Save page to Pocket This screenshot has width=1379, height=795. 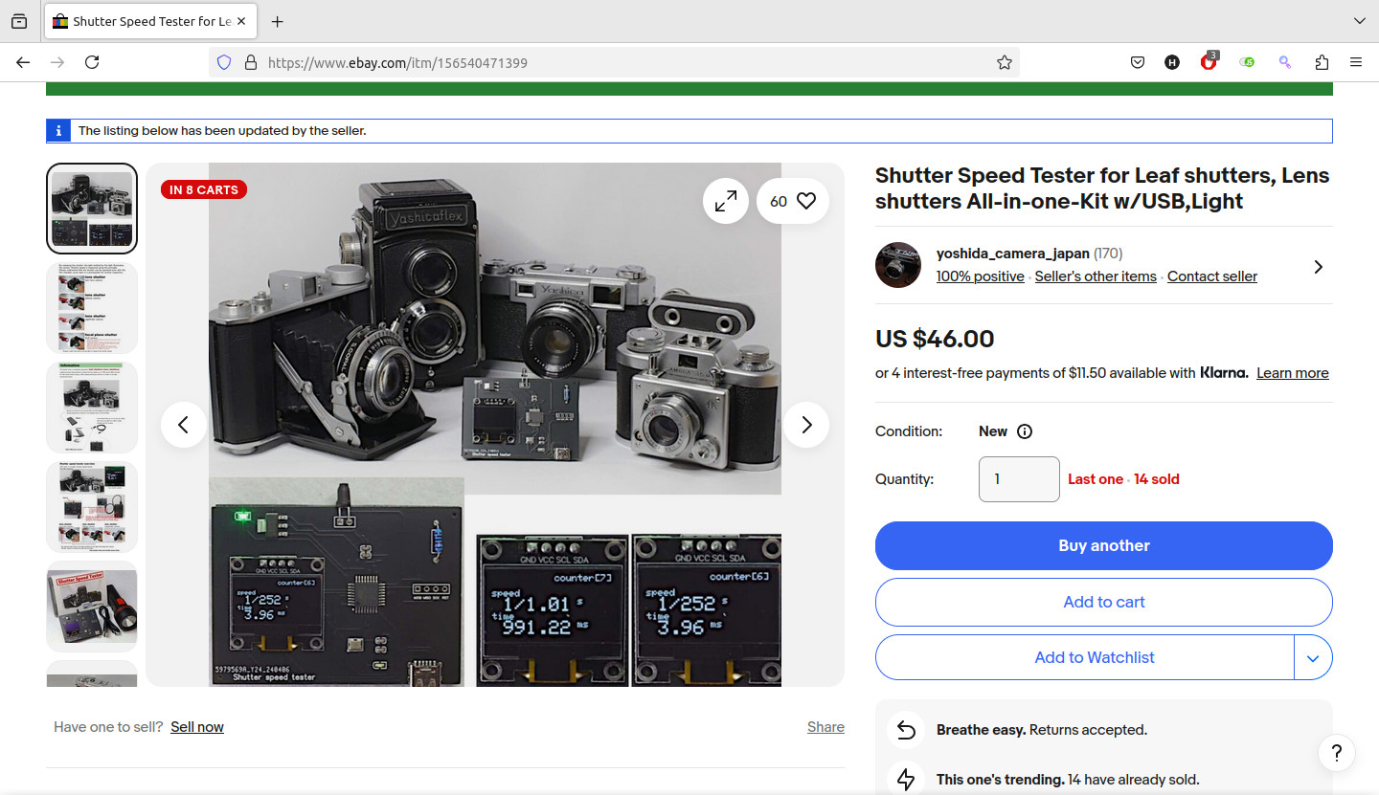coord(1137,62)
